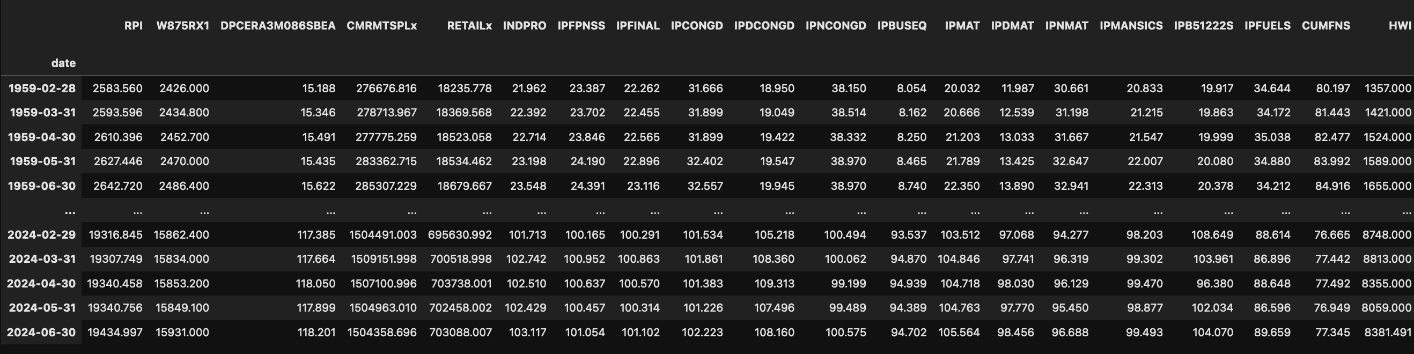Select the CMRMTSPLx column header
The height and width of the screenshot is (354, 1414).
click(381, 26)
